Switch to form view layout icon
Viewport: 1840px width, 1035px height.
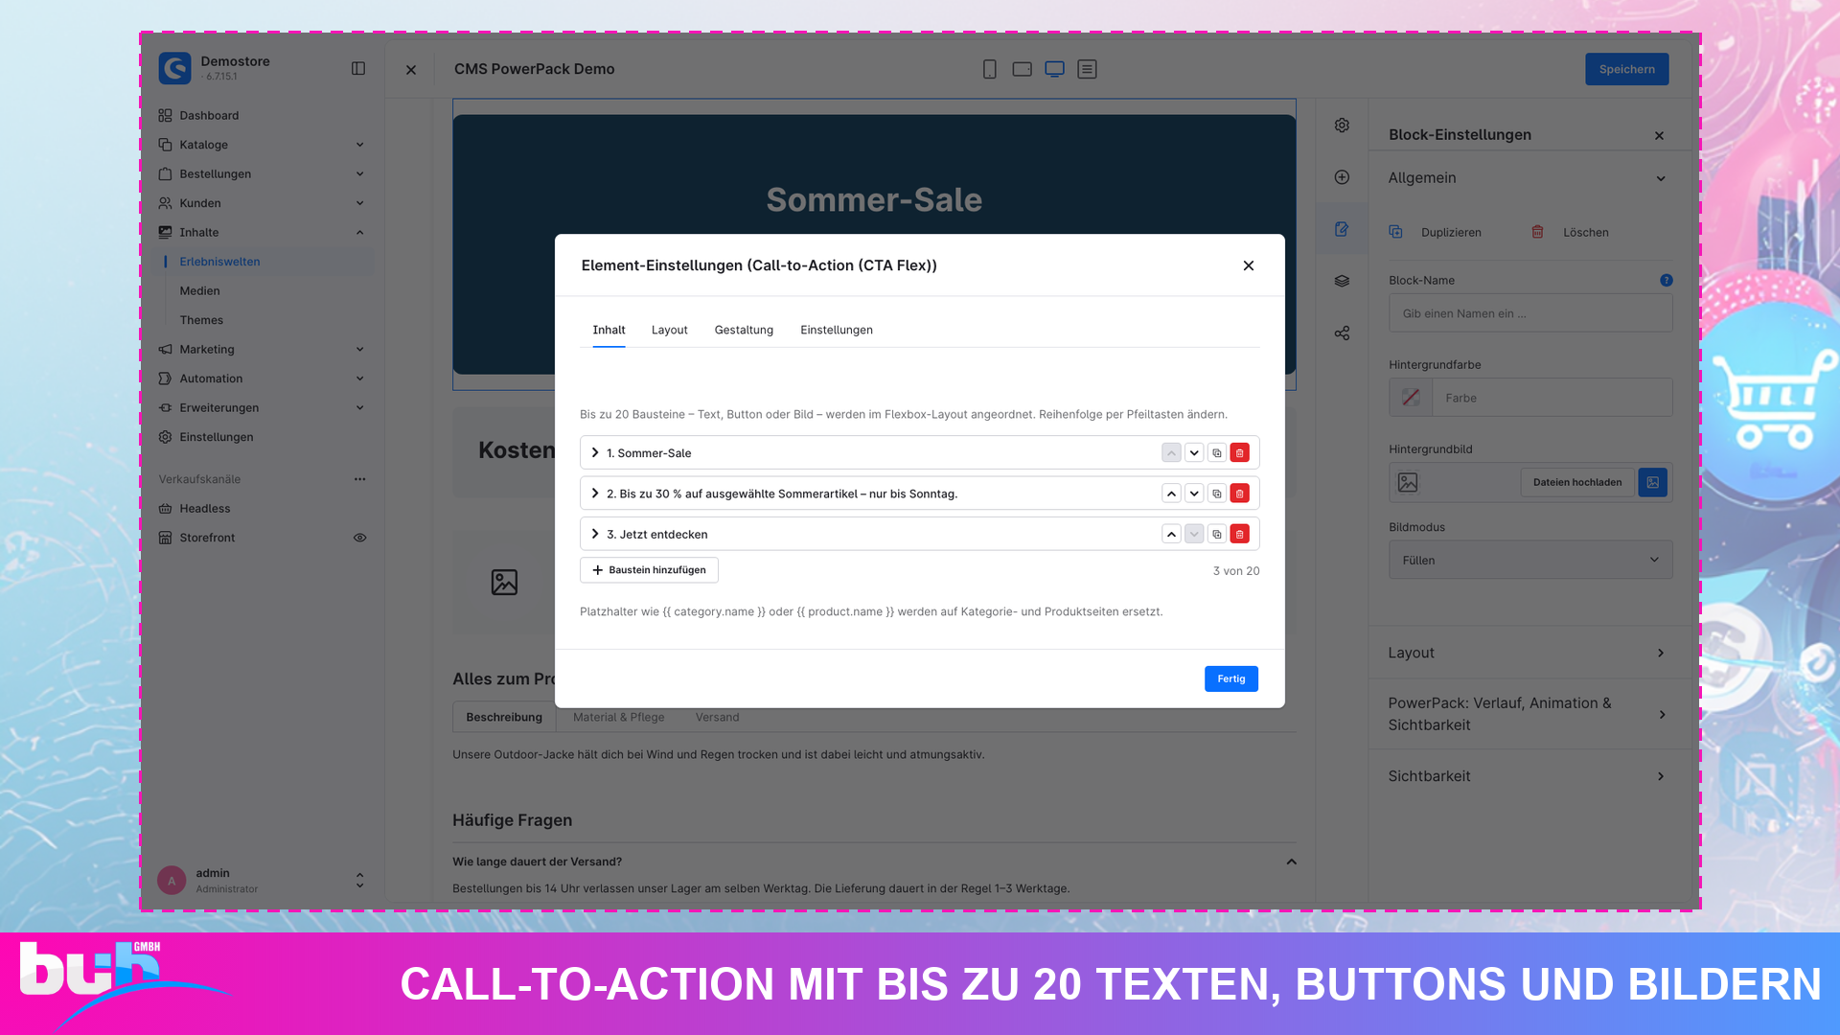click(x=1087, y=69)
